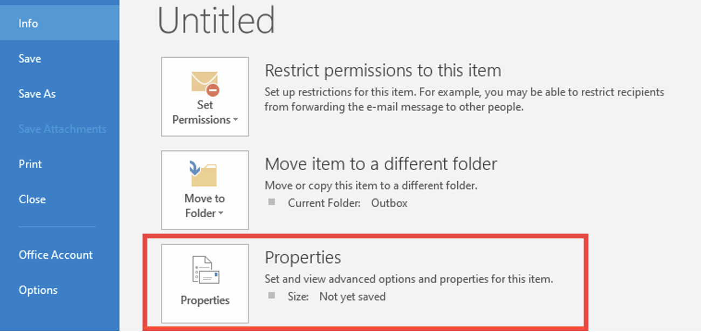Click the Save Attachments entry

click(x=63, y=128)
